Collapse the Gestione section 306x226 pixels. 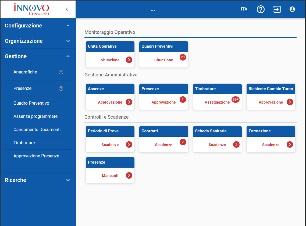38,56
